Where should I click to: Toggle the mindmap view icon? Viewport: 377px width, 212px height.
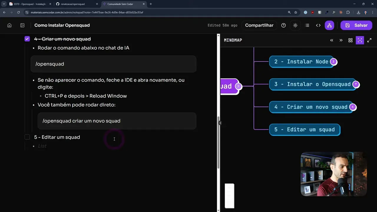[x=329, y=25]
